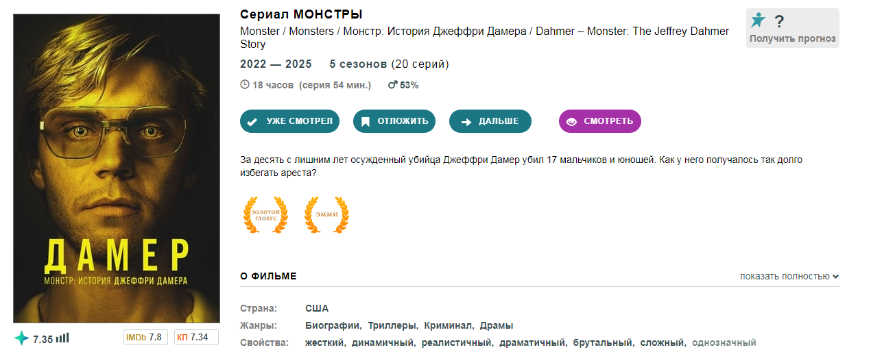Click the clock duration icon
The image size is (882, 352).
(x=245, y=85)
